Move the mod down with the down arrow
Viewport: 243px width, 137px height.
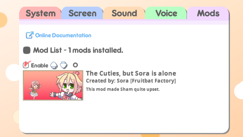pyautogui.click(x=64, y=65)
